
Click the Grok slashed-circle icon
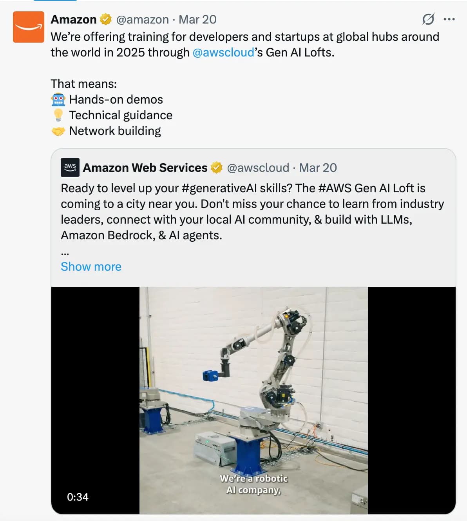(428, 19)
